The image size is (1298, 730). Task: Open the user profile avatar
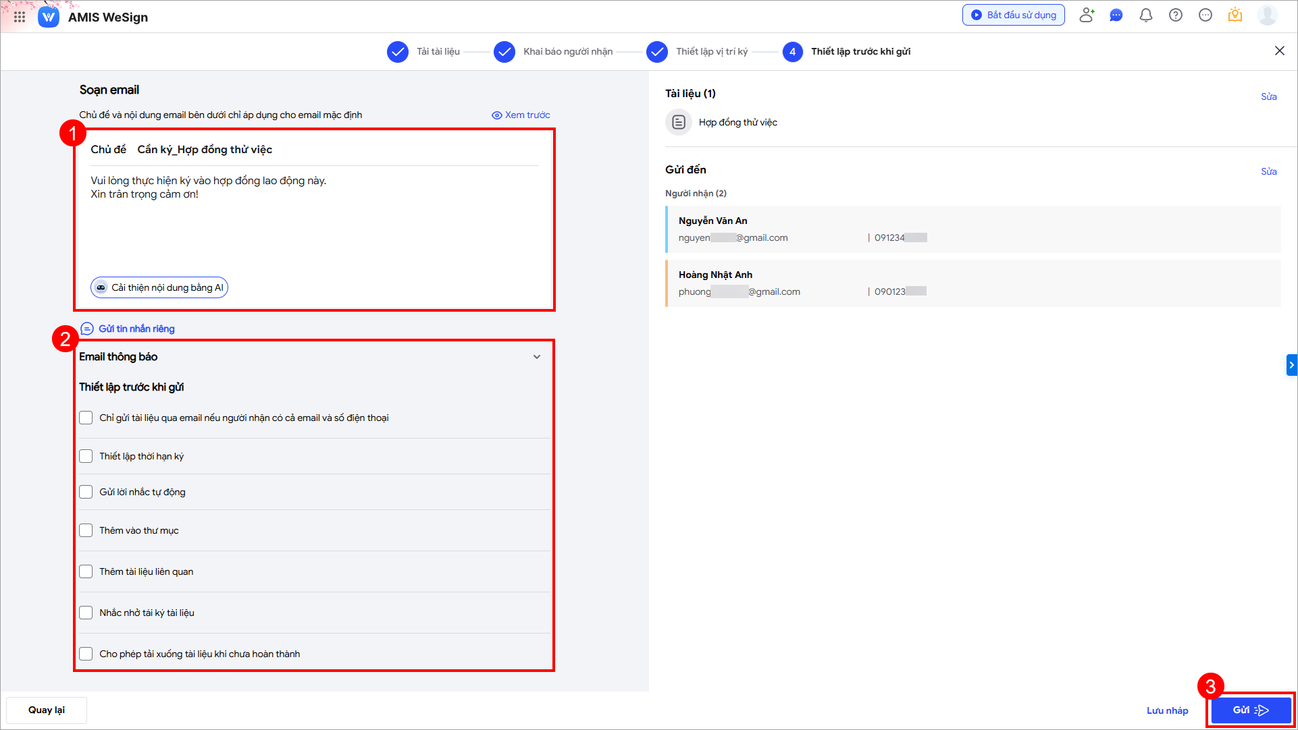coord(1267,15)
